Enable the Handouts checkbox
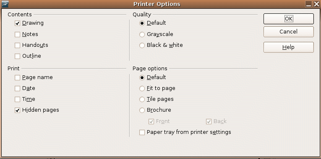The image size is (321, 159). point(17,45)
